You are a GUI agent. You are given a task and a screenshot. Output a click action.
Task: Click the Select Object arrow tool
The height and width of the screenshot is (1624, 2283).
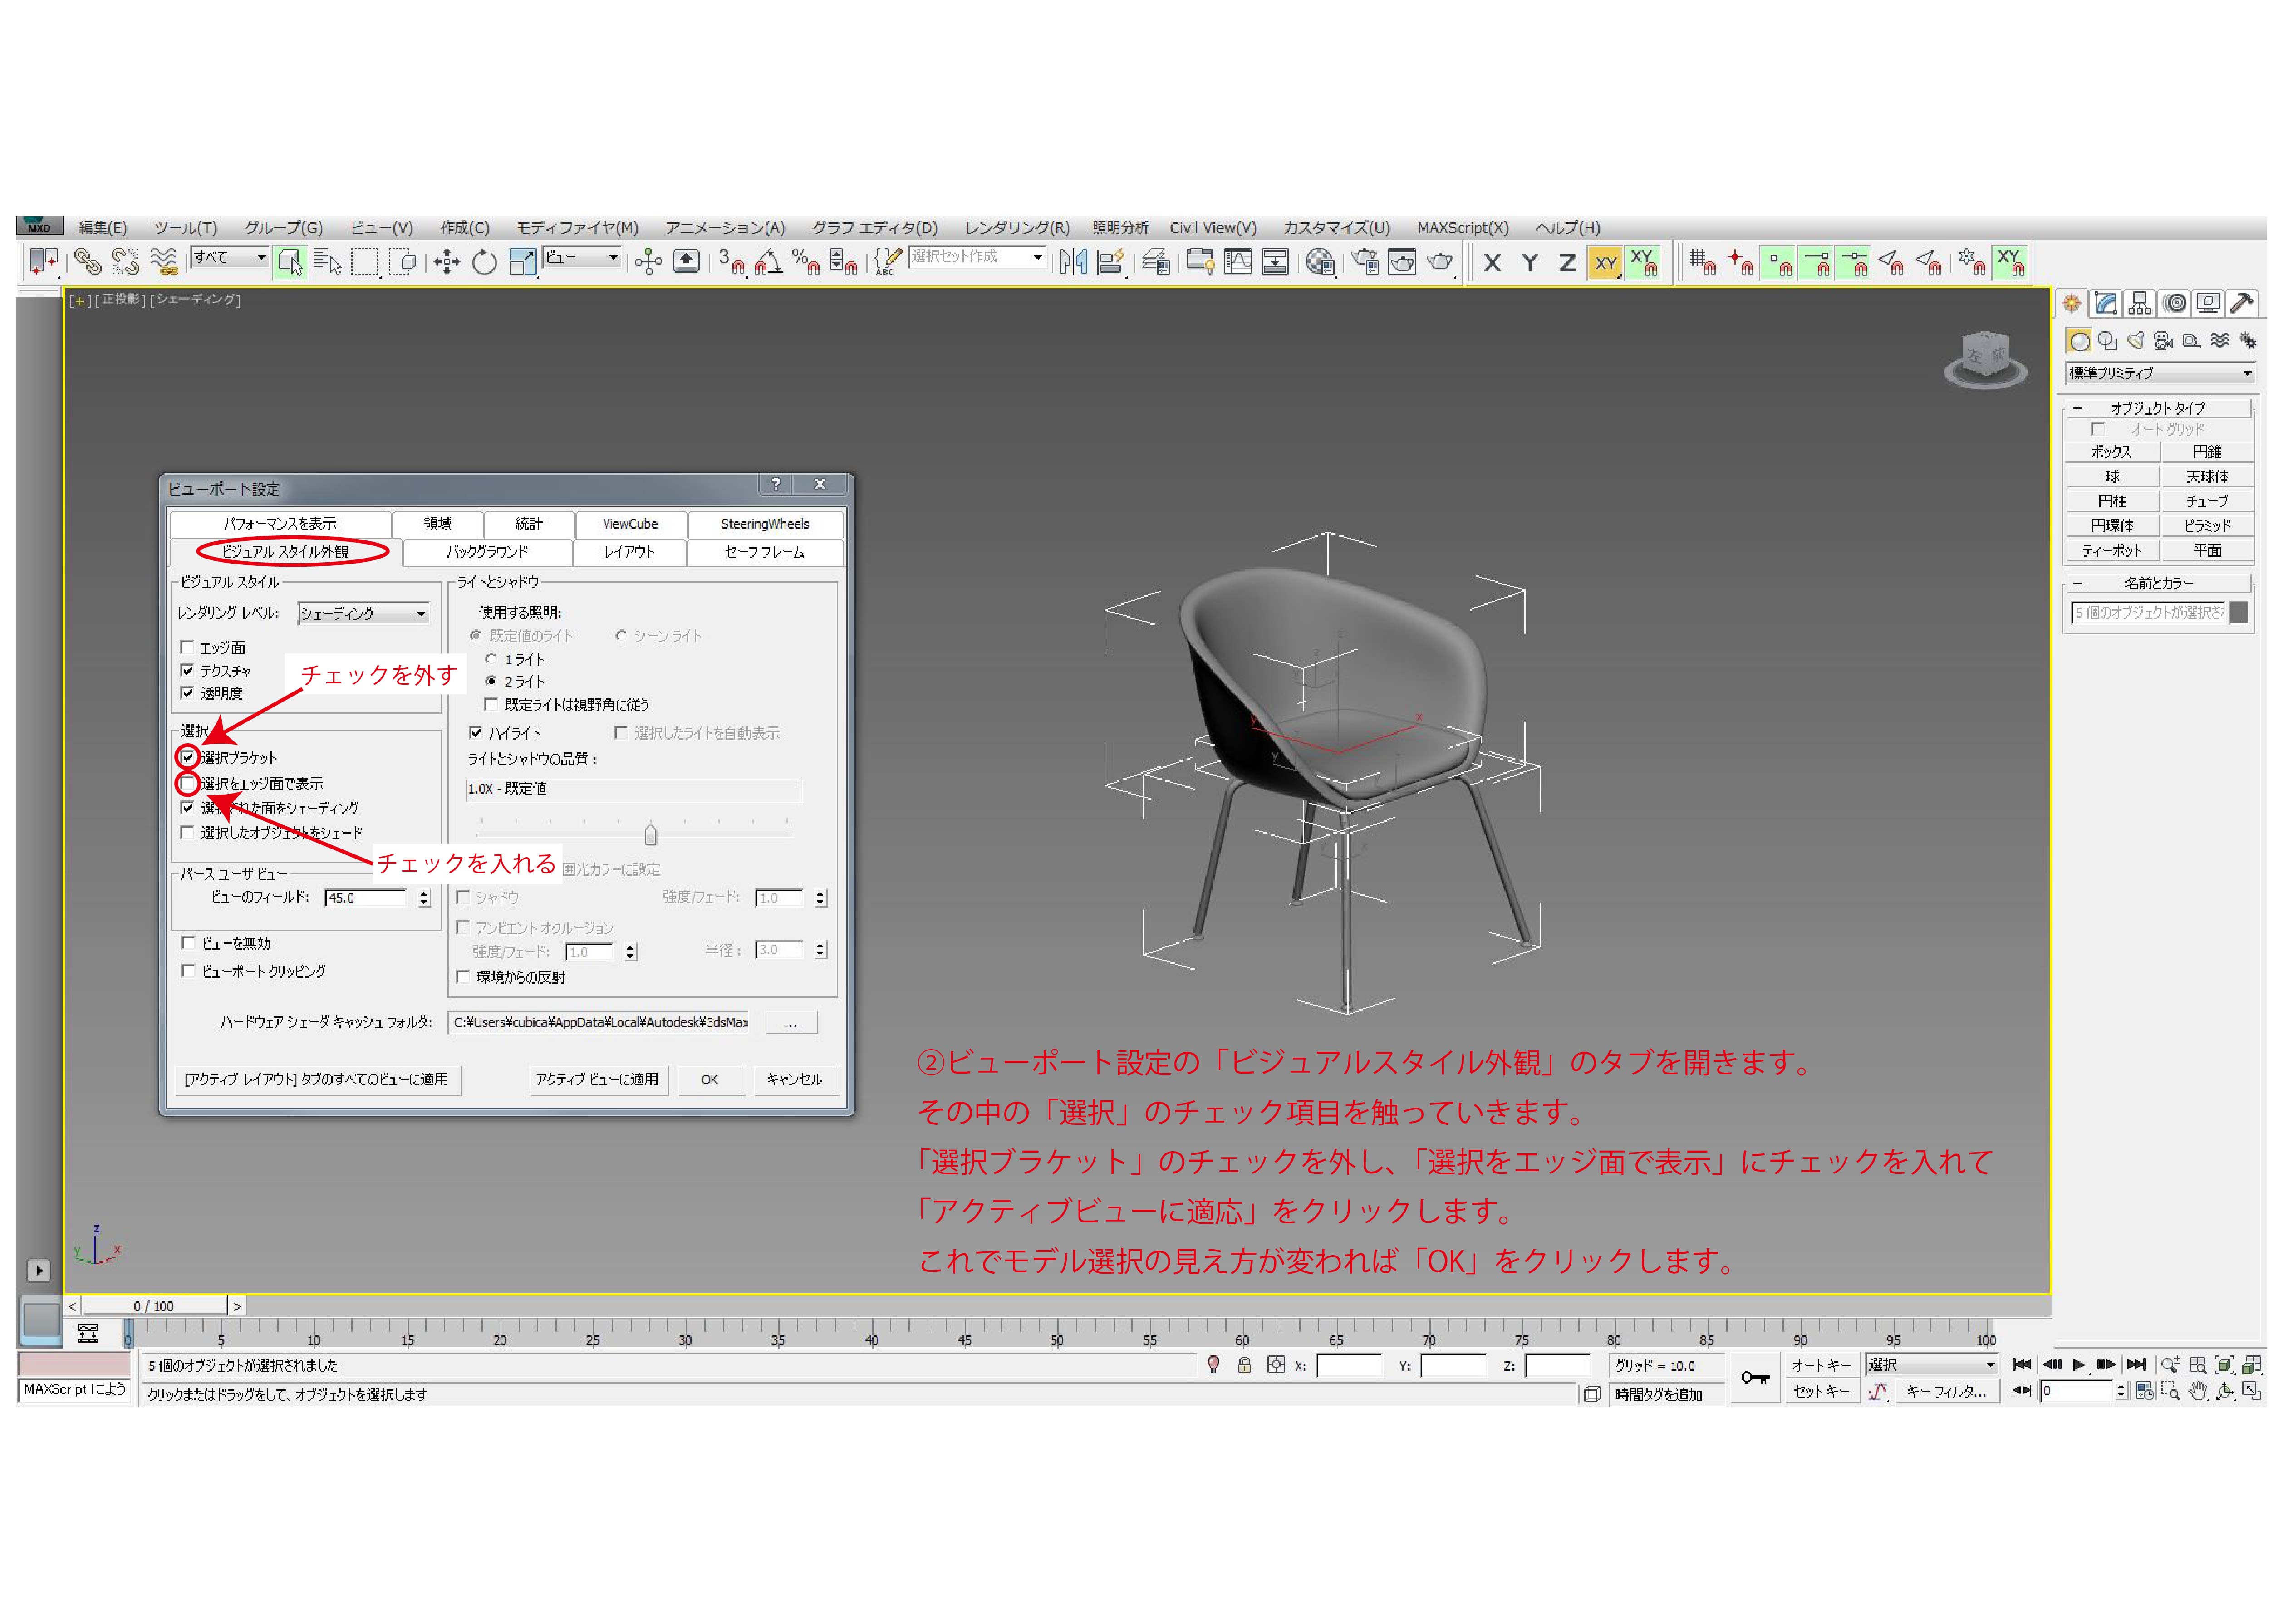(289, 262)
